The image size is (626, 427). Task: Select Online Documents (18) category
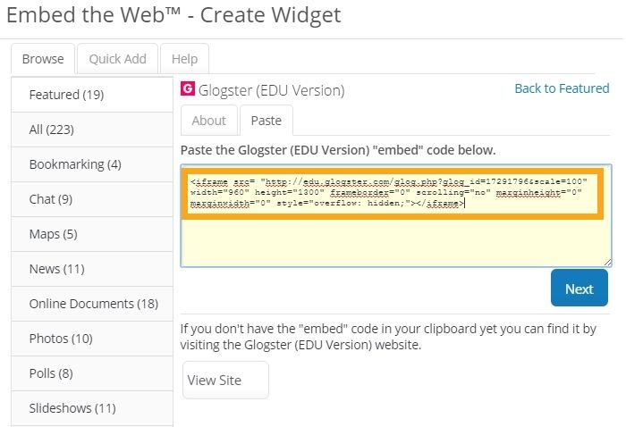tap(93, 304)
